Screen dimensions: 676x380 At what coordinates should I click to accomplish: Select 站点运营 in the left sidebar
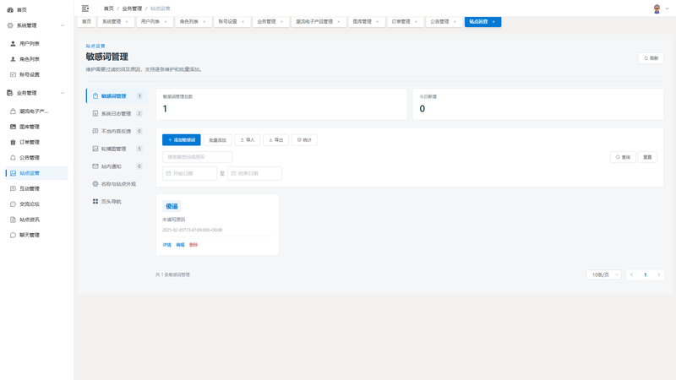click(36, 173)
